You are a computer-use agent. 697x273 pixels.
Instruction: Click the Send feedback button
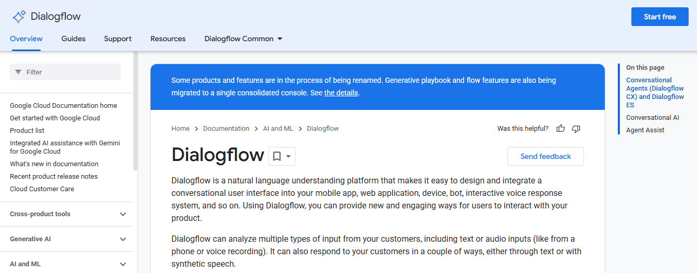(545, 156)
